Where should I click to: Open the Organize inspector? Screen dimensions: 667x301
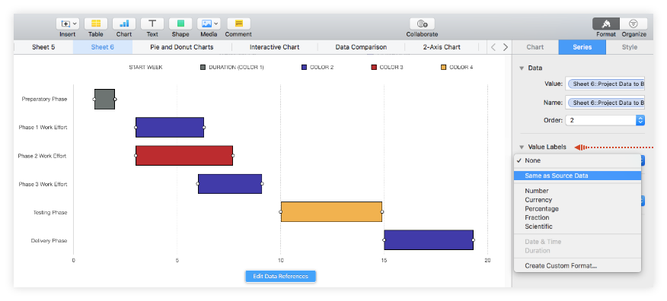point(633,24)
